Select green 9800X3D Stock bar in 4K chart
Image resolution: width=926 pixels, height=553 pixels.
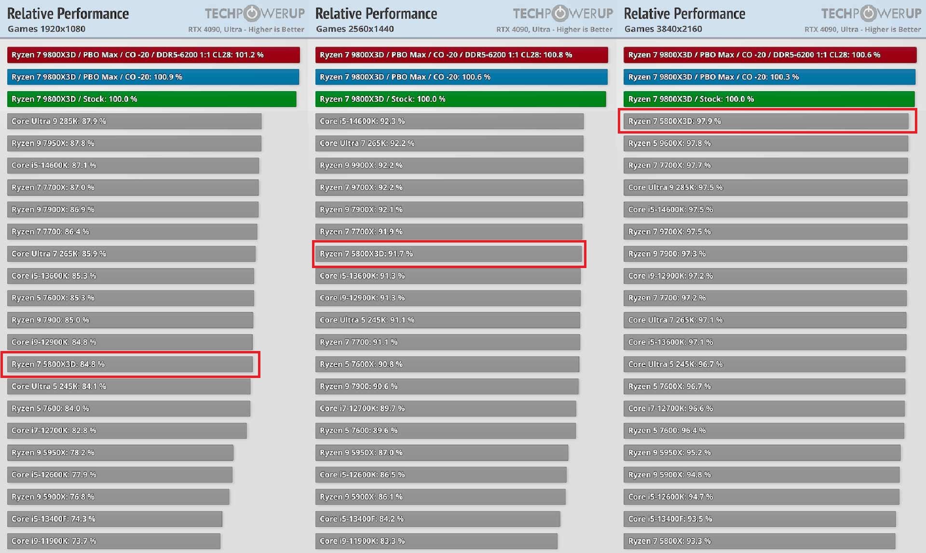coord(769,99)
